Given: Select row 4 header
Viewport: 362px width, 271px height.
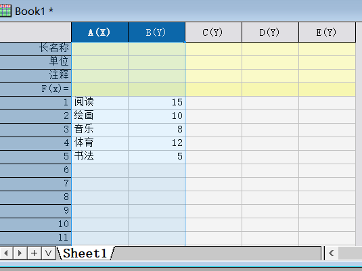Looking at the screenshot, I should coord(36,143).
